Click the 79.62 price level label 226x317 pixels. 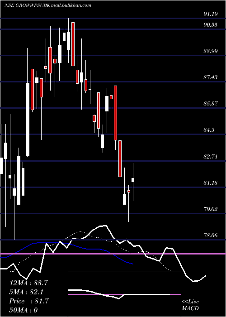(x=211, y=209)
